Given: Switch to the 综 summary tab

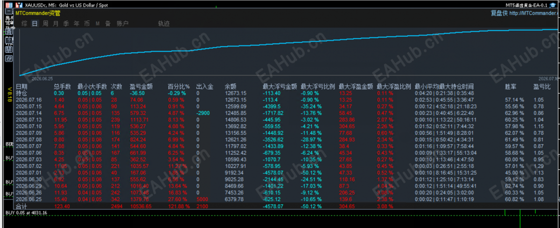Looking at the screenshot, I should 24,23.
